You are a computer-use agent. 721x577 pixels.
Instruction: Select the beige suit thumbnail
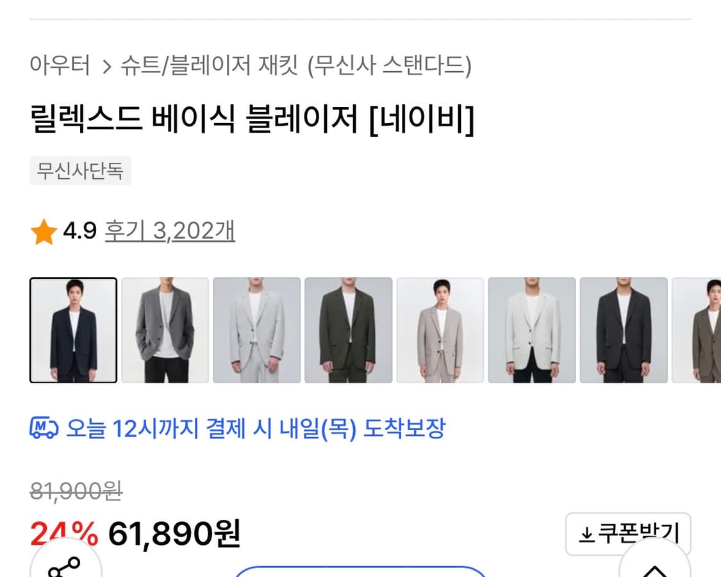(x=440, y=330)
